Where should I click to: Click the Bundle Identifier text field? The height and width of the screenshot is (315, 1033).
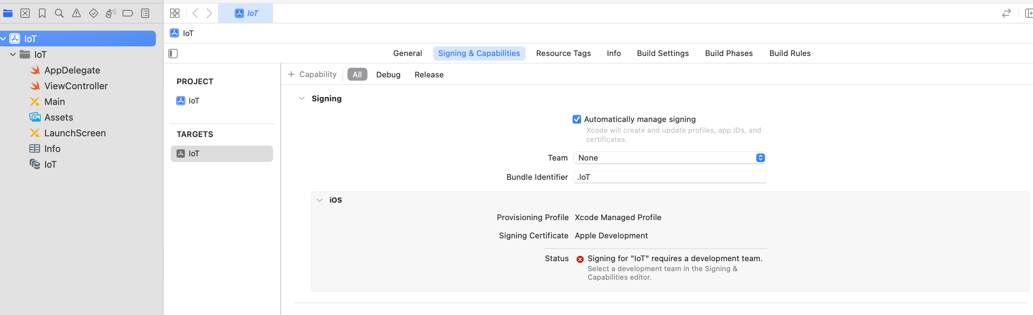pyautogui.click(x=670, y=177)
